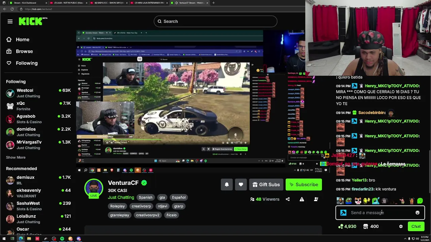Click the share stream icon
431x242 pixels.
(288, 199)
